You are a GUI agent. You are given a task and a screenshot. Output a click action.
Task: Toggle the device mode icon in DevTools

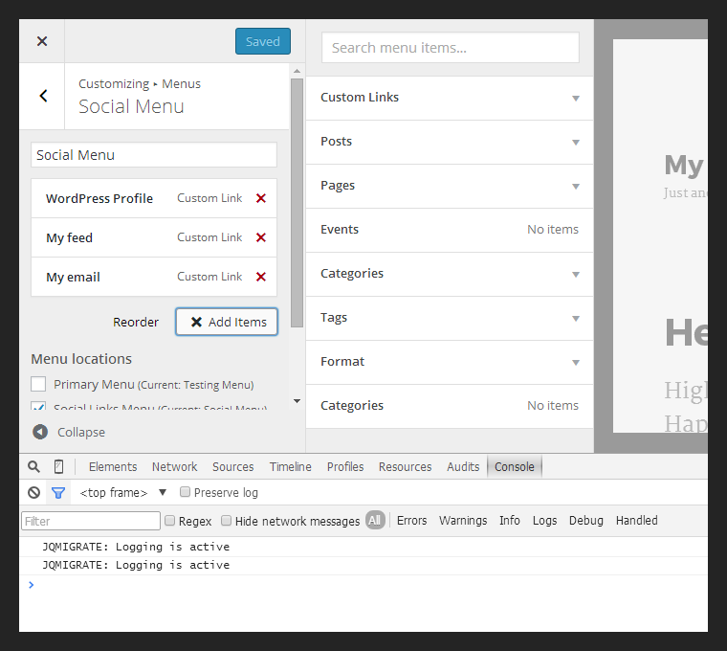pos(58,466)
